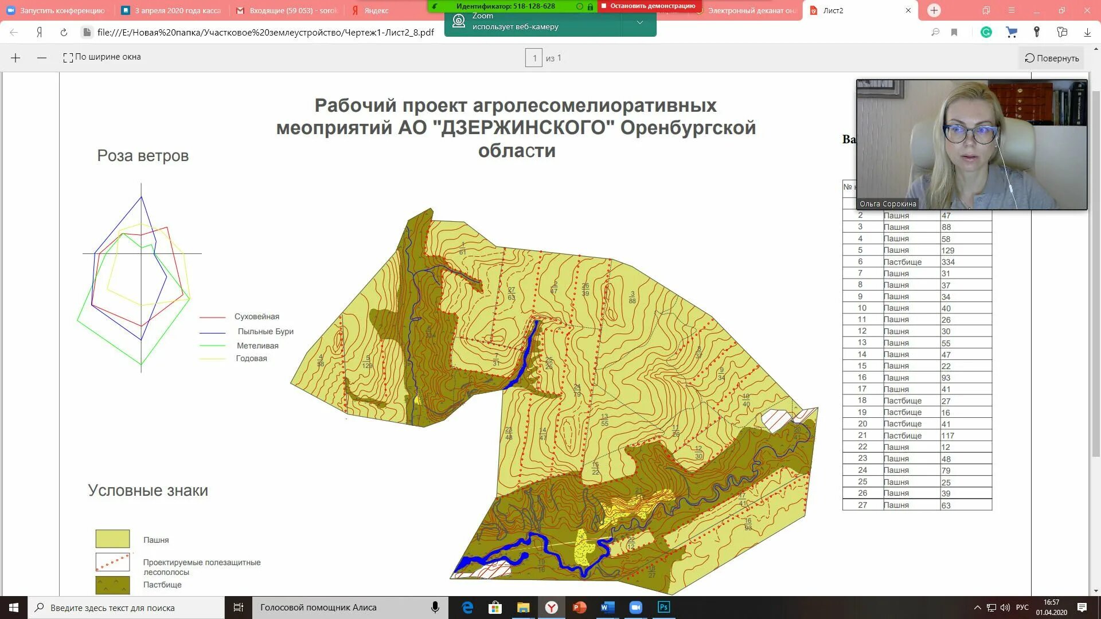Image resolution: width=1101 pixels, height=619 pixels.
Task: Open PowerPoint from taskbar
Action: (579, 608)
